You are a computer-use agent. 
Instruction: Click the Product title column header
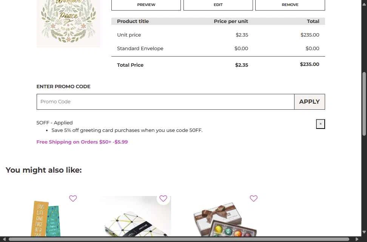point(133,21)
